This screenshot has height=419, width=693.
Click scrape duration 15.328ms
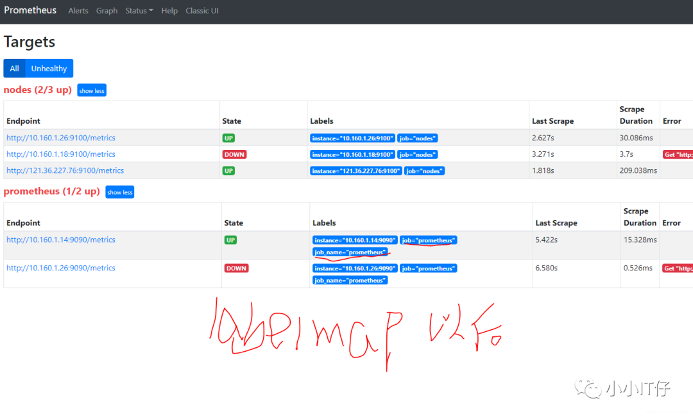click(x=640, y=240)
